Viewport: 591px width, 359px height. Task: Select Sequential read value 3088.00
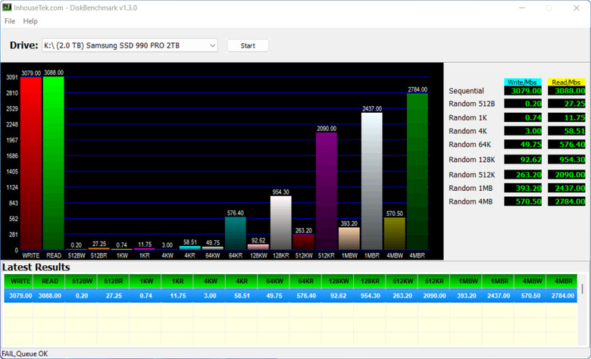click(567, 91)
